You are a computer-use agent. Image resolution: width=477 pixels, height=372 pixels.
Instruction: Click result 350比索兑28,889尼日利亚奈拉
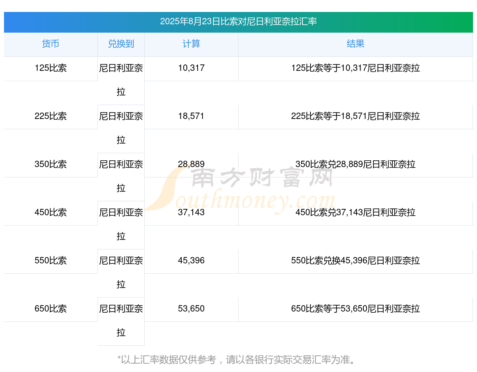pos(355,164)
